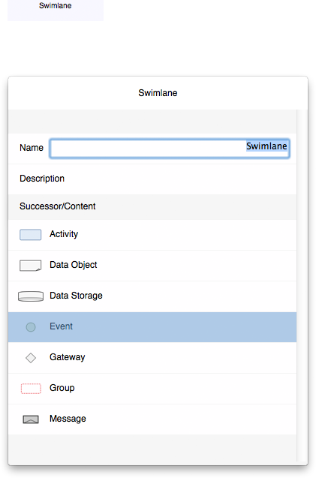Focus the Name text field
This screenshot has width=316, height=478.
coord(170,149)
